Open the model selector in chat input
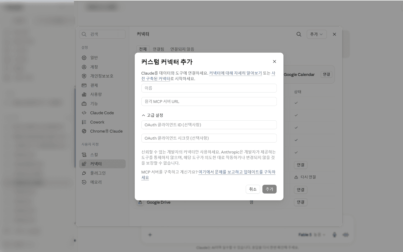 312,235
